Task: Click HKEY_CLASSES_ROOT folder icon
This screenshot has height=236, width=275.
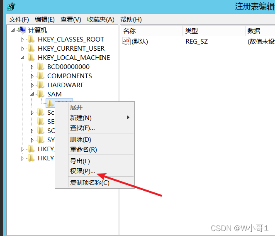Action: tap(31, 39)
